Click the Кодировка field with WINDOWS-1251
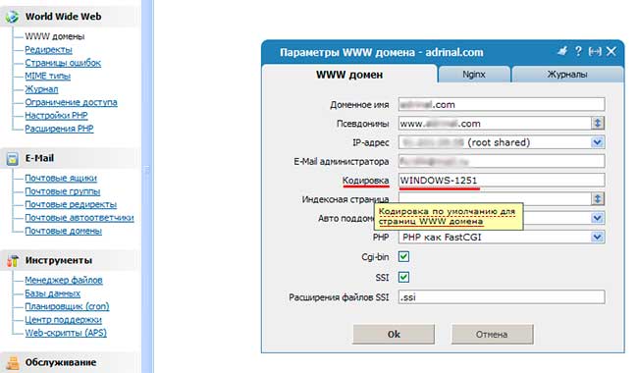Screen dimensions: 638x373 point(502,181)
